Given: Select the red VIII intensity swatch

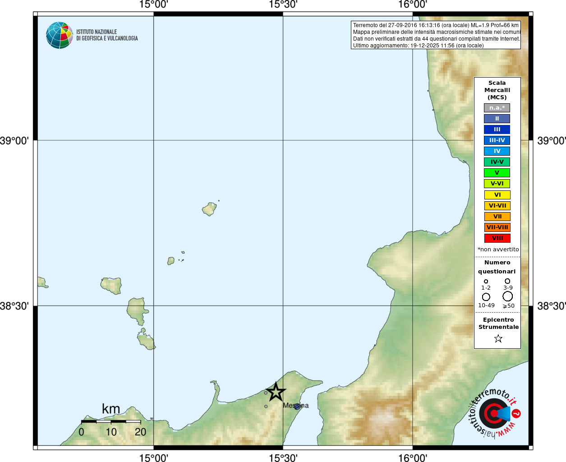Looking at the screenshot, I should [497, 238].
